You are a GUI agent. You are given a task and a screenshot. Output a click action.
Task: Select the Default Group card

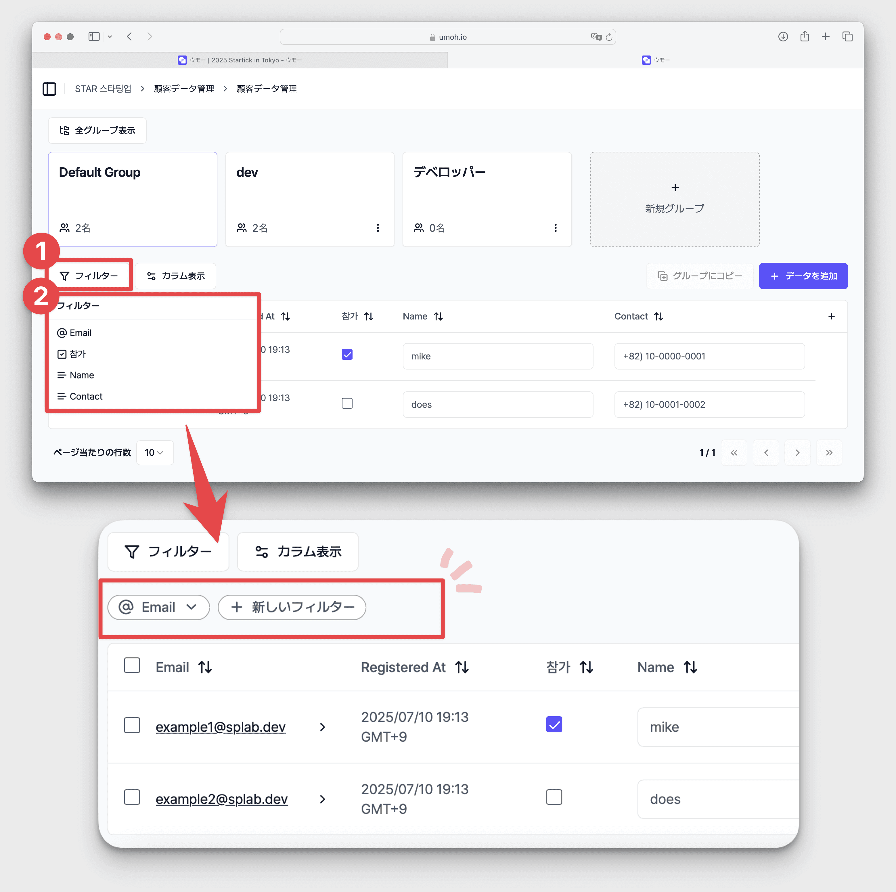point(133,200)
